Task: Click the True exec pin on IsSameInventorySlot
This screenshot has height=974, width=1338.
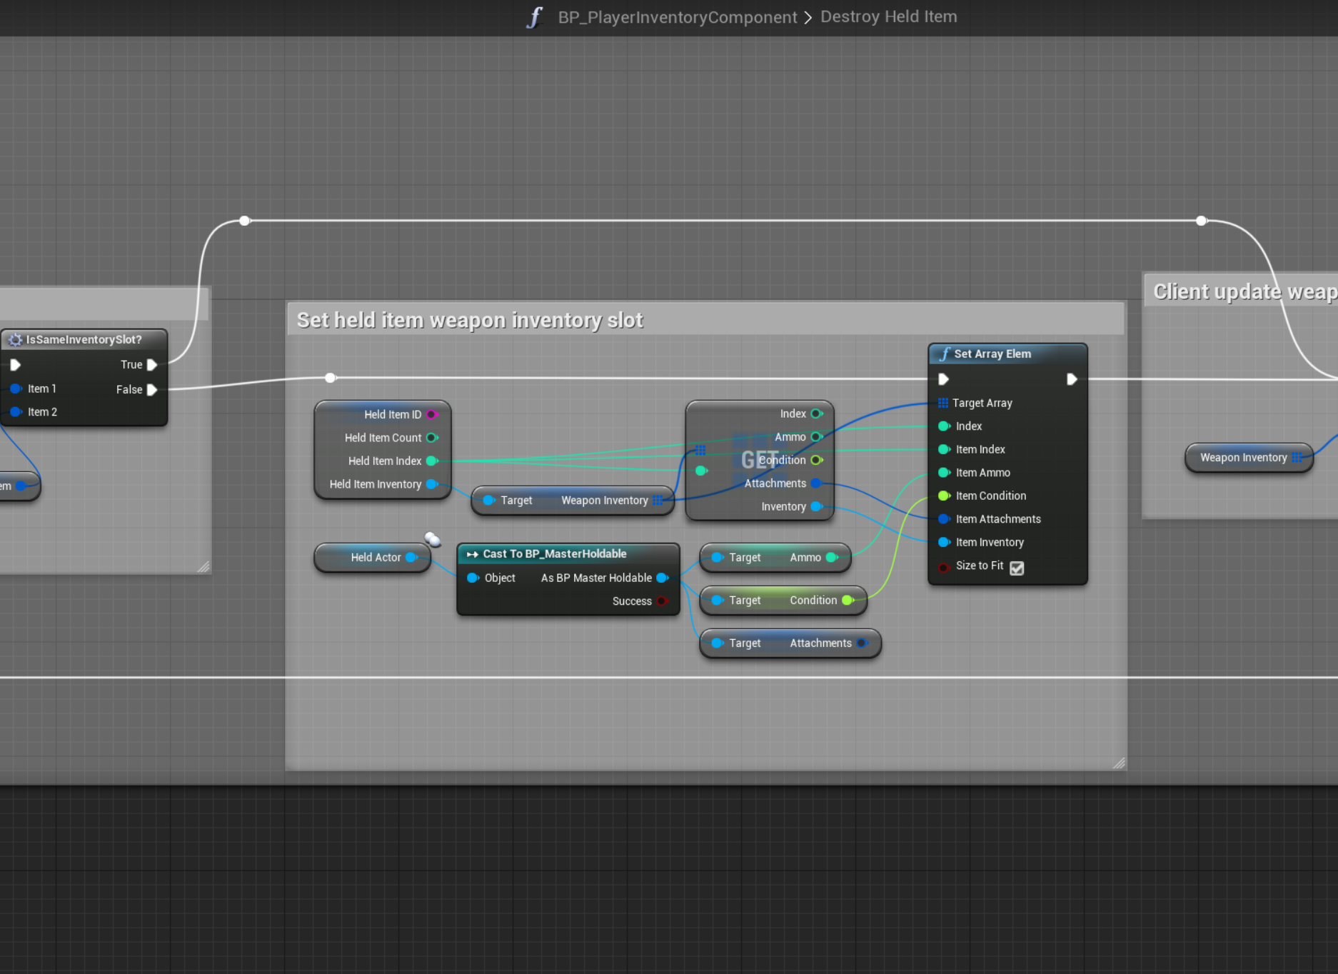Action: [x=151, y=365]
